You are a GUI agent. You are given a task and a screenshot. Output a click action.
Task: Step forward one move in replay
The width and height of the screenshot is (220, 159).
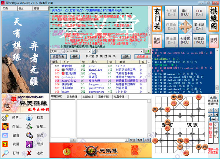[x=210, y=115]
